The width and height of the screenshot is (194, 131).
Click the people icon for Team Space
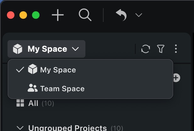tap(32, 89)
